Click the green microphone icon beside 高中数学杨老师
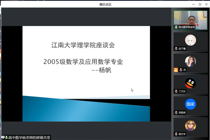 [176, 27]
